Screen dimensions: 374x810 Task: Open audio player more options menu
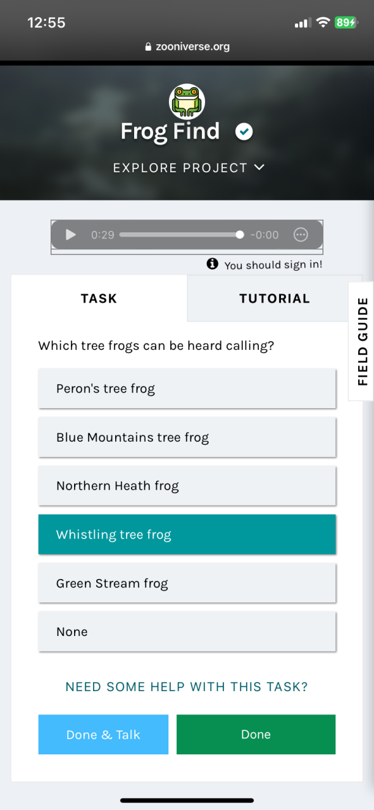click(x=301, y=235)
